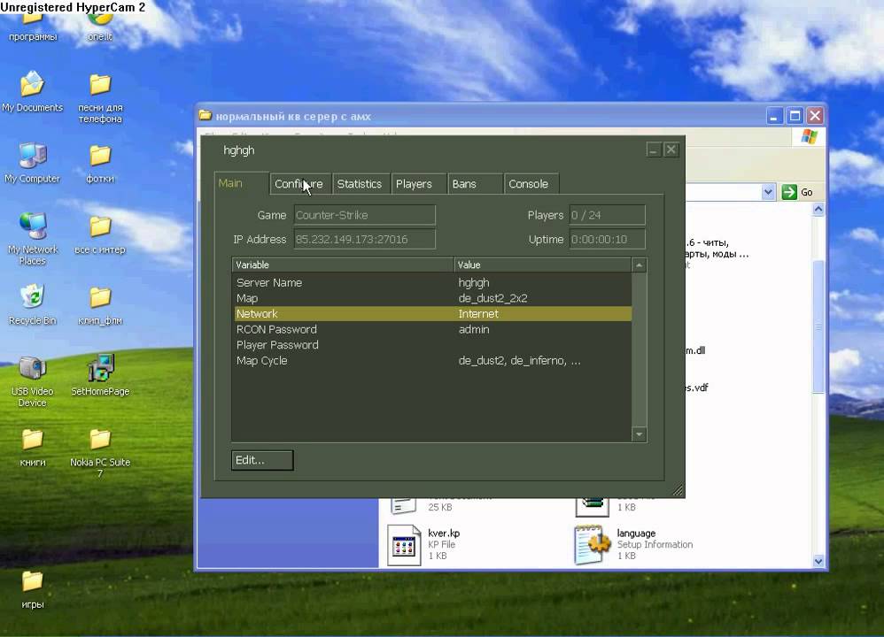The height and width of the screenshot is (637, 884).
Task: Click the IP Address field
Action: pos(365,240)
